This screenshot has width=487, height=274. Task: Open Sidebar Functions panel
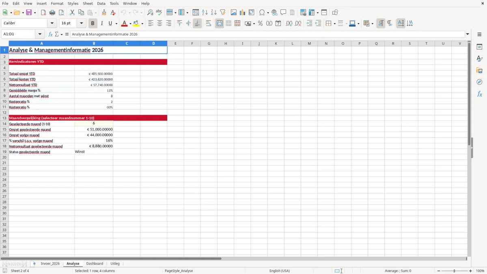coord(479,94)
